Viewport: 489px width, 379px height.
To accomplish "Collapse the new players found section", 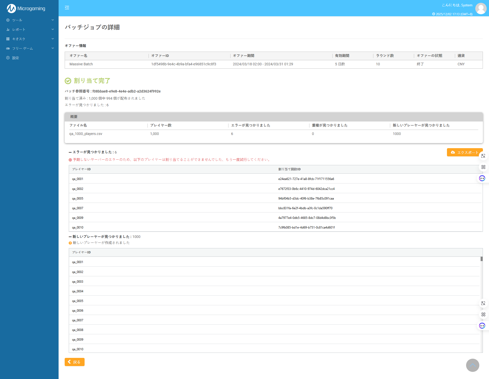I will pos(70,237).
